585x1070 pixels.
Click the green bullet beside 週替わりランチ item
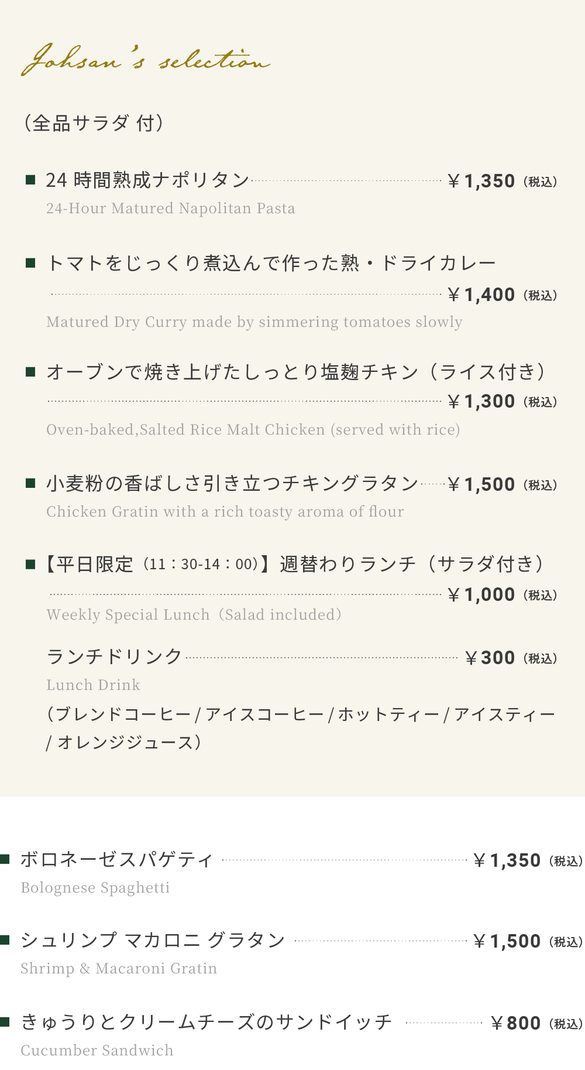(31, 565)
